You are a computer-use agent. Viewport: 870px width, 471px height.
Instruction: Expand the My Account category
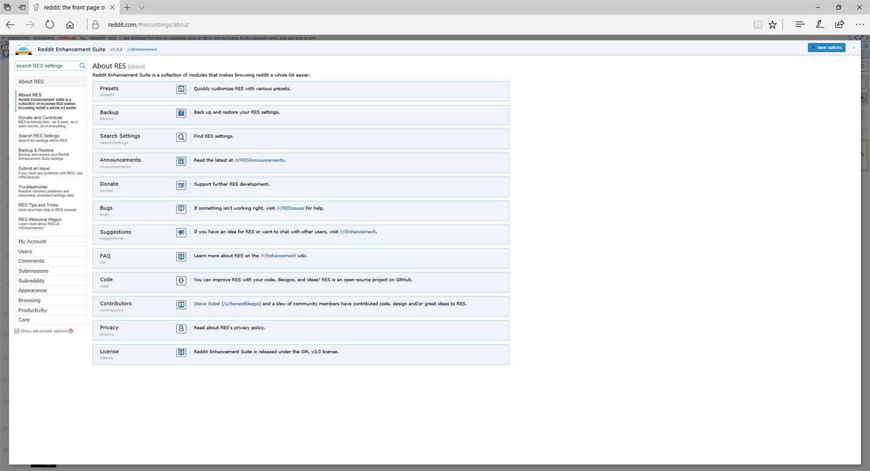(x=51, y=242)
